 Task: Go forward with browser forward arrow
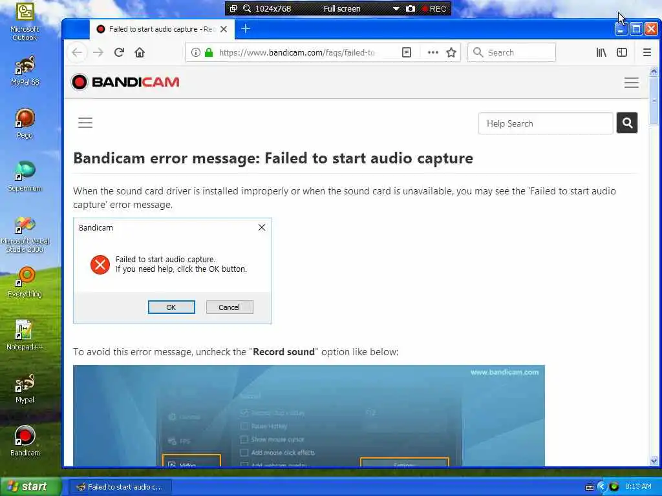tap(98, 52)
